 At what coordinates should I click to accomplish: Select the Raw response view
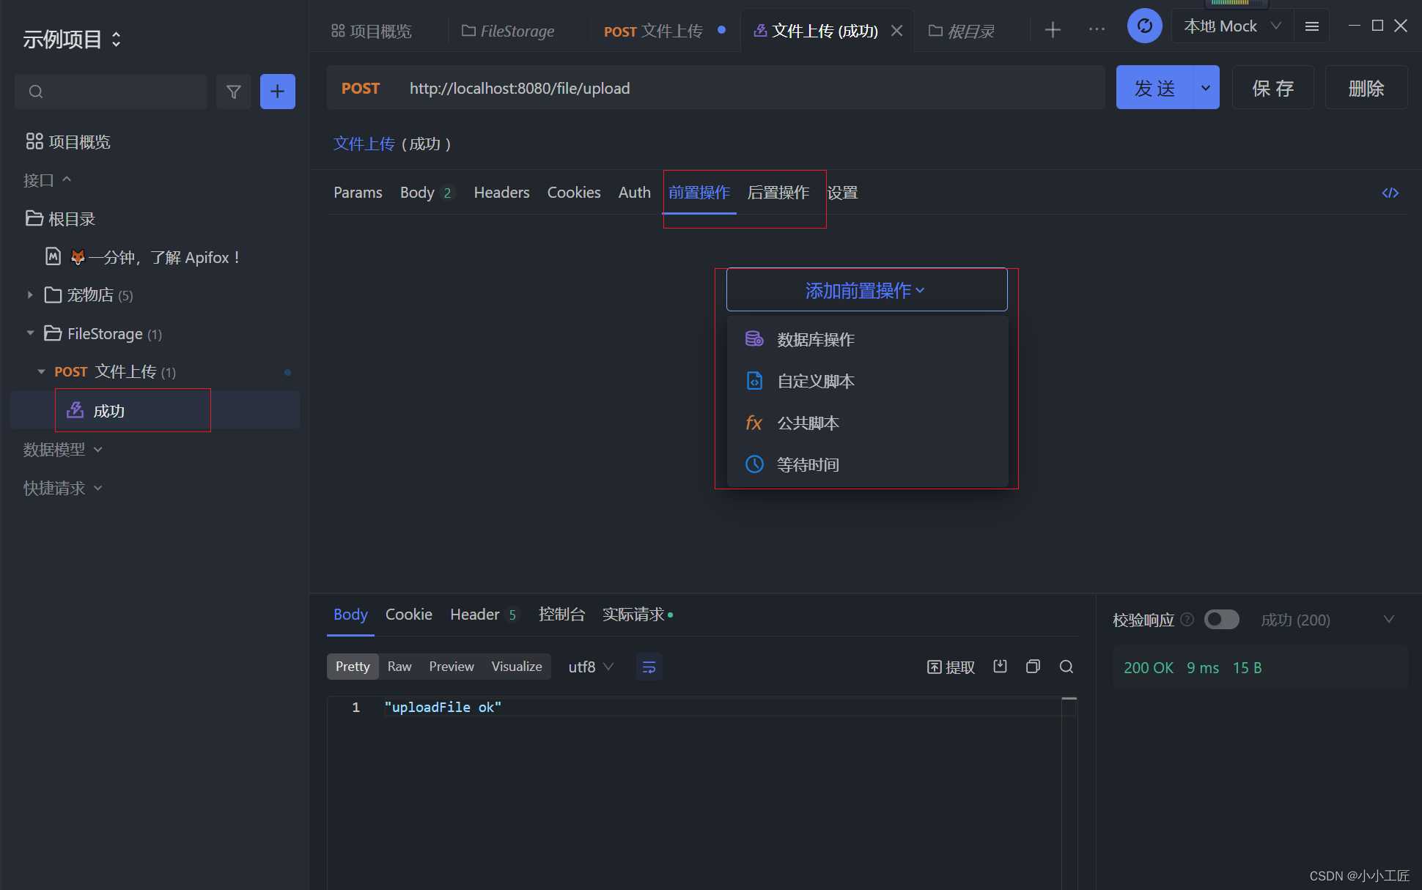[399, 667]
